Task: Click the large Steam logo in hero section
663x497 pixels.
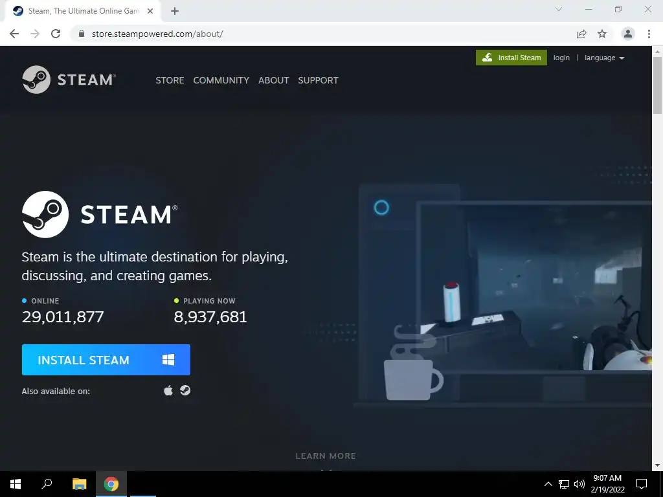Action: [x=100, y=214]
